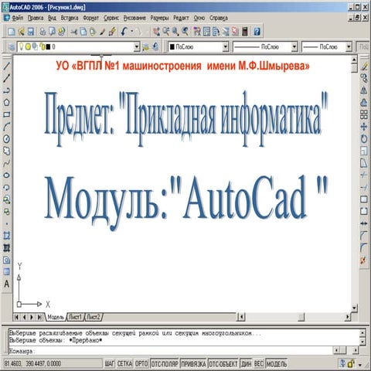Select the Fillet tool in modify toolbar

pyautogui.click(x=364, y=247)
